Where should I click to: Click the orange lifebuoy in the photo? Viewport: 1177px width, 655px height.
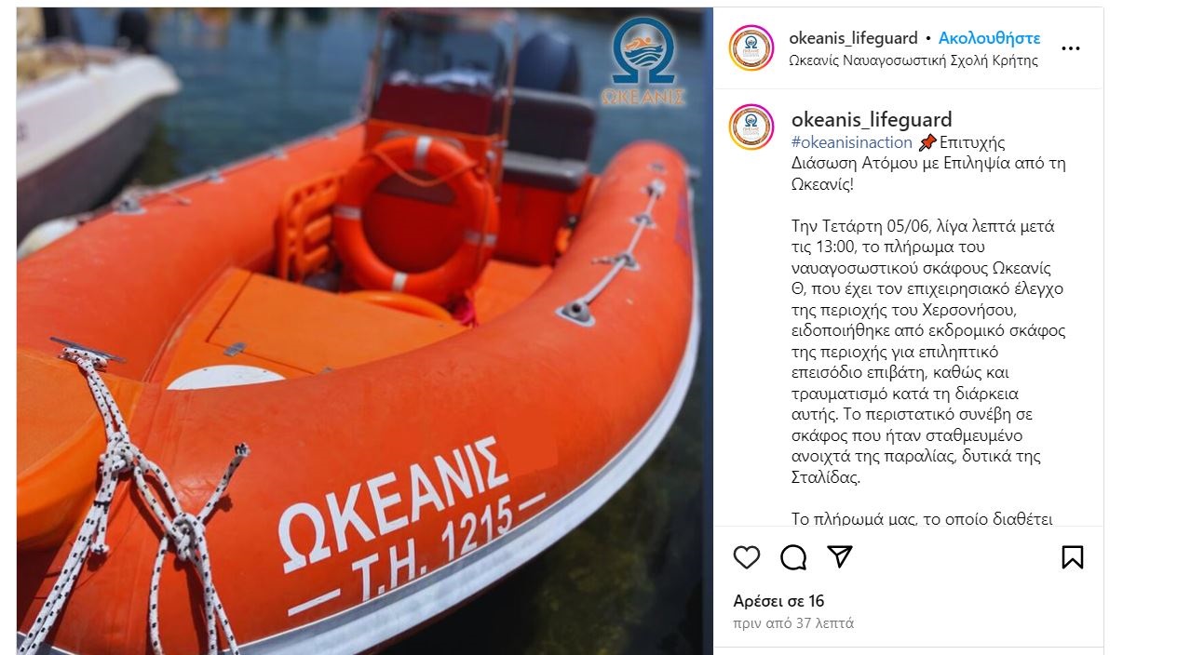(x=415, y=218)
